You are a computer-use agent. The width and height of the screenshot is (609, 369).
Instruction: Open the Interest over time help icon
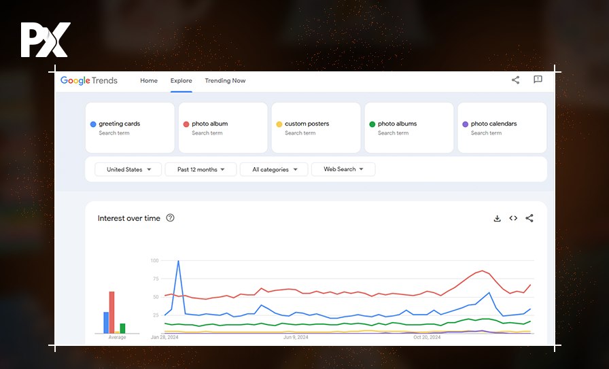click(x=171, y=218)
